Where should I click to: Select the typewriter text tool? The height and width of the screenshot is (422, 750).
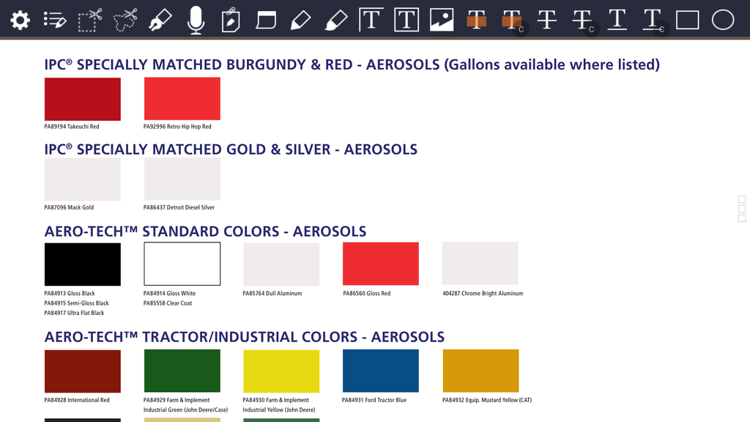click(x=371, y=20)
